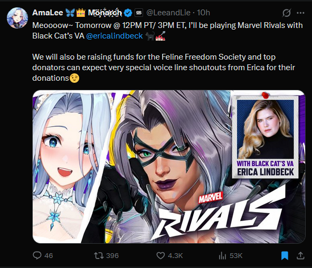Open the reply comment icon
The width and height of the screenshot is (312, 268).
(37, 255)
